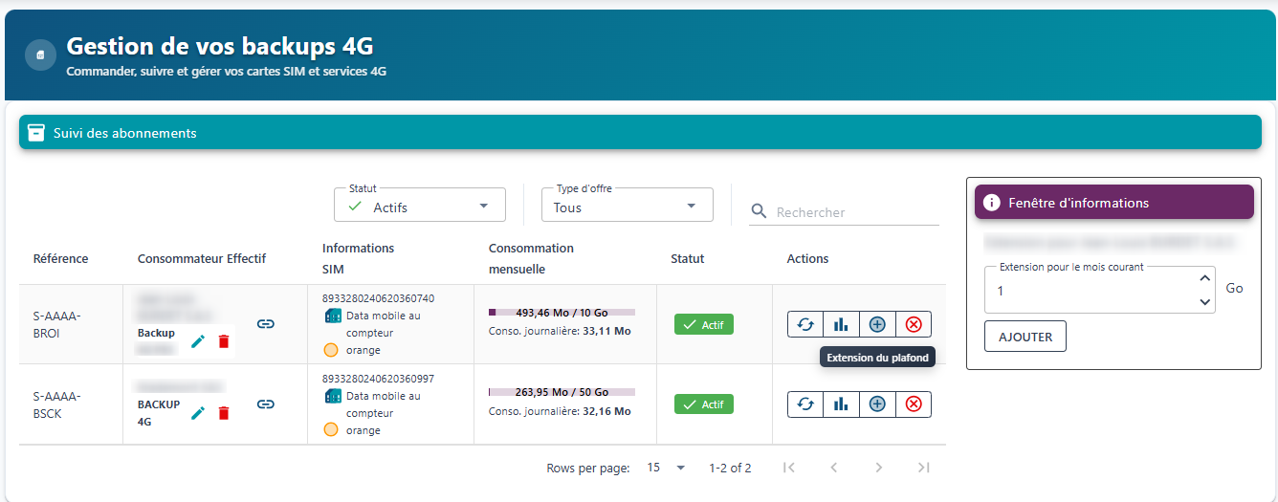Click the link icon in S-AAAA-BROI row
The width and height of the screenshot is (1278, 502).
coord(266,324)
